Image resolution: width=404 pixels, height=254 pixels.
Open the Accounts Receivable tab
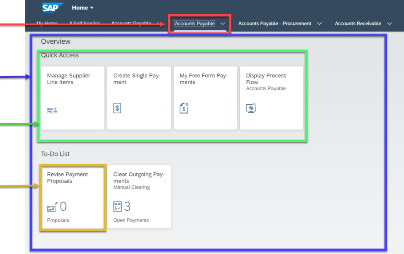358,24
